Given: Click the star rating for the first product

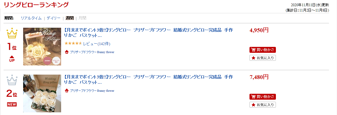Looking at the screenshot, I should point(73,44).
